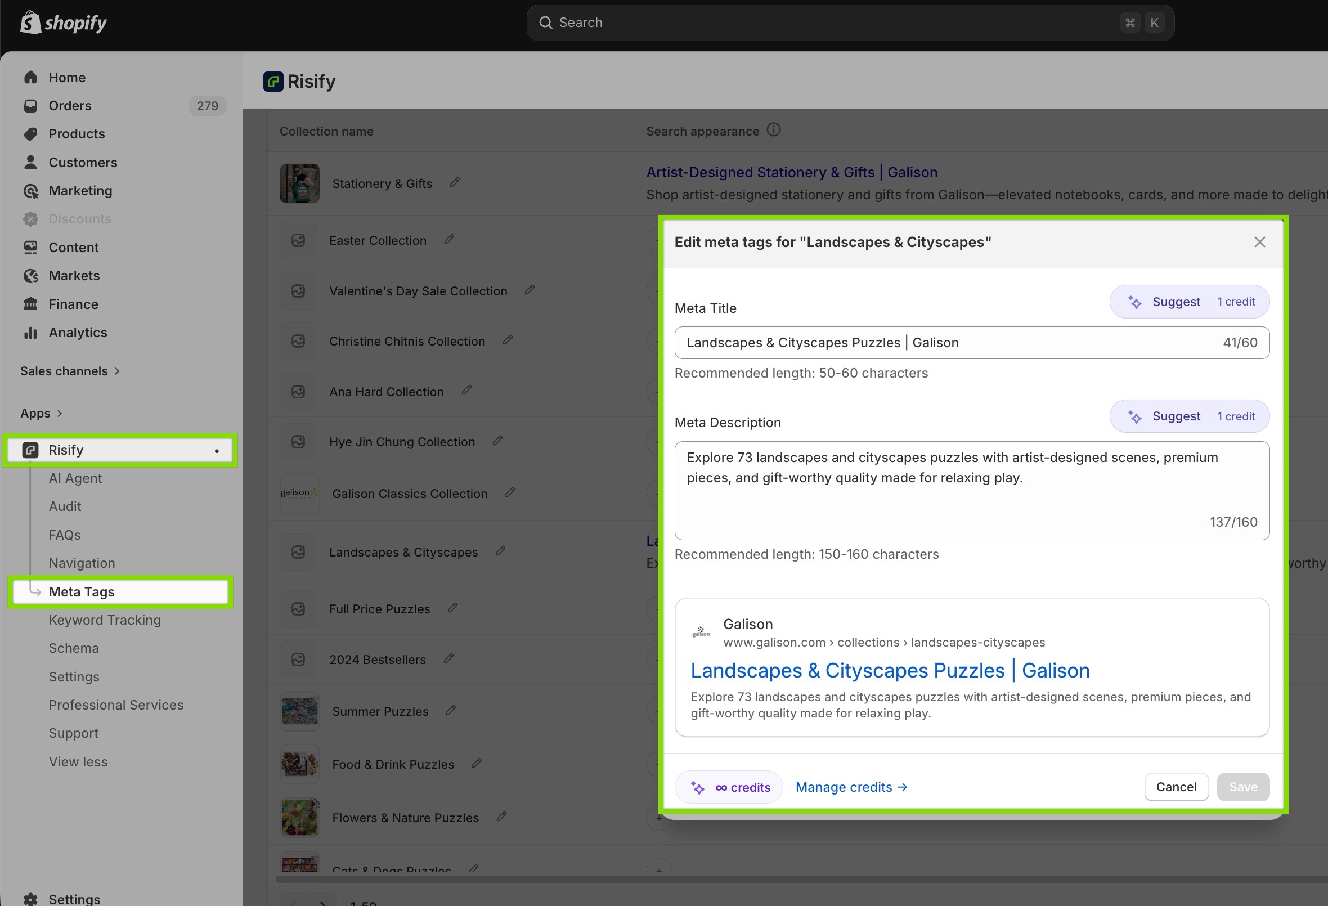Click Suggest button for Meta Description
Image resolution: width=1328 pixels, height=906 pixels.
1189,416
